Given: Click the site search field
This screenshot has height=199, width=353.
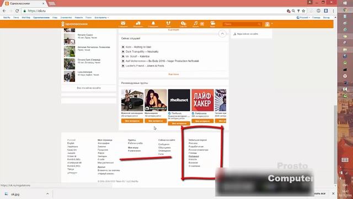Looking at the screenshot, I should (242, 24).
